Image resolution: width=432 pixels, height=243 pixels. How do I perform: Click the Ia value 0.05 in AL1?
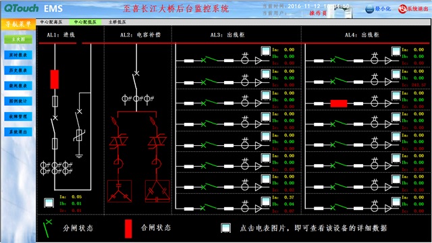[76, 197]
